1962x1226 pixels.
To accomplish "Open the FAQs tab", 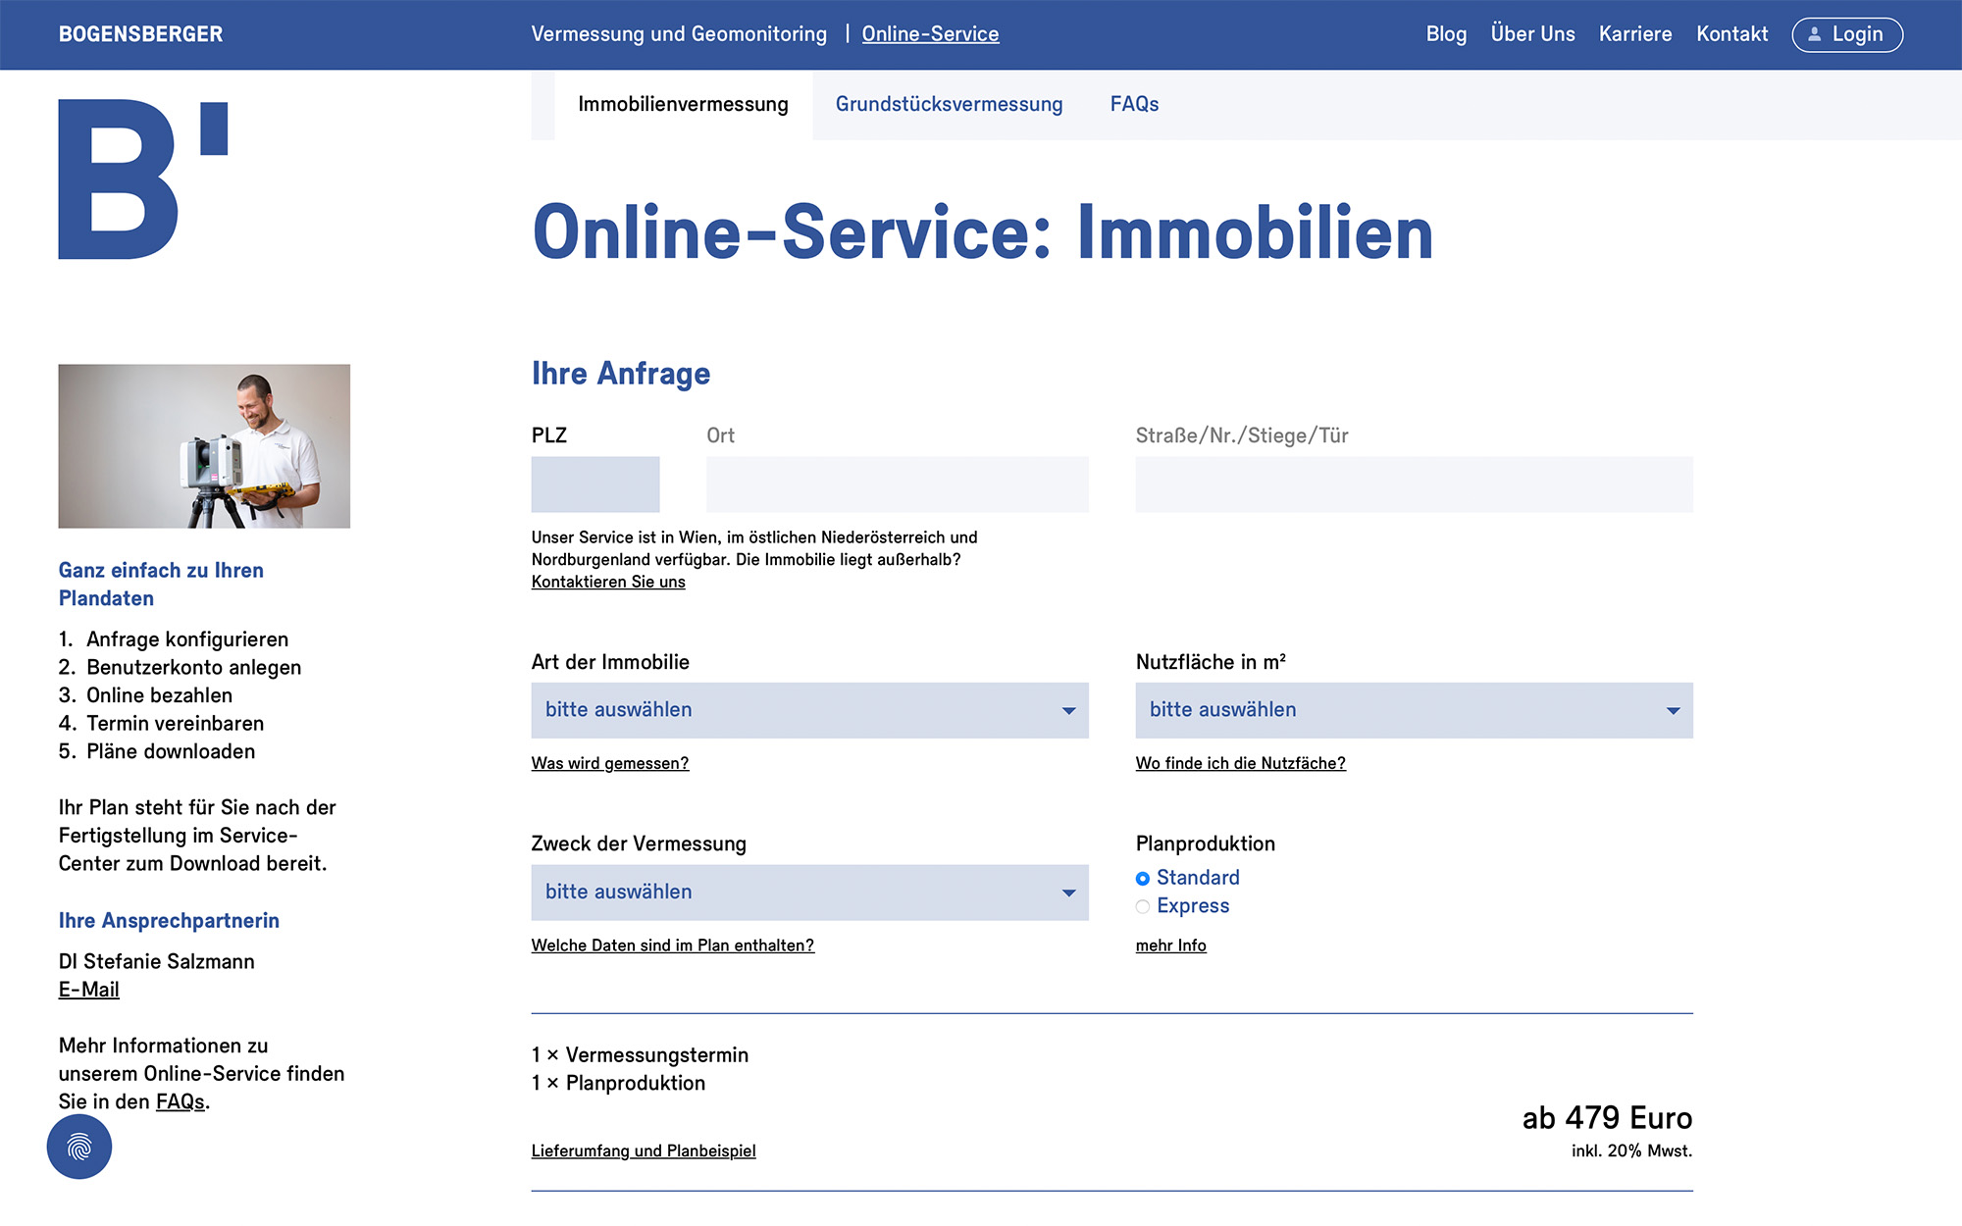I will coord(1134,104).
